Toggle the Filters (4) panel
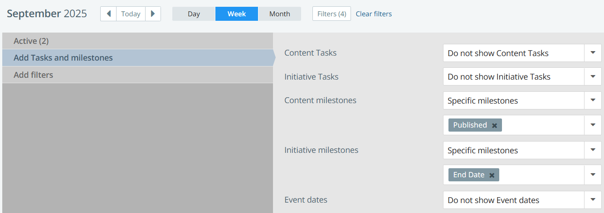 pos(331,14)
